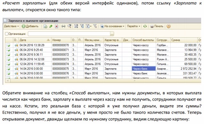Click the horizontal scrollbar track of the list
Image resolution: width=204 pixels, height=124 pixels.
click(x=106, y=81)
